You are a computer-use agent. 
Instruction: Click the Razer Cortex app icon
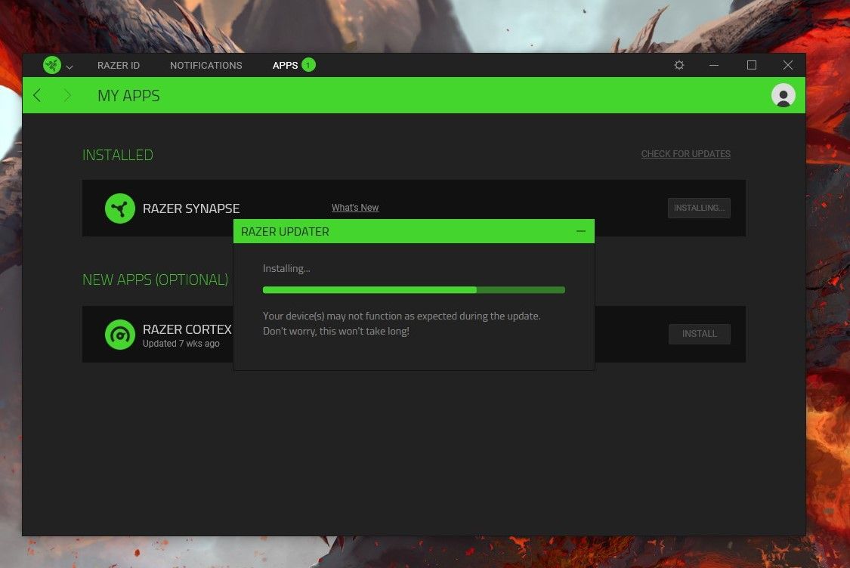click(x=120, y=335)
